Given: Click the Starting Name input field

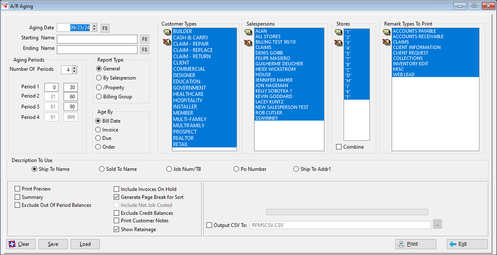Looking at the screenshot, I should 97,39.
